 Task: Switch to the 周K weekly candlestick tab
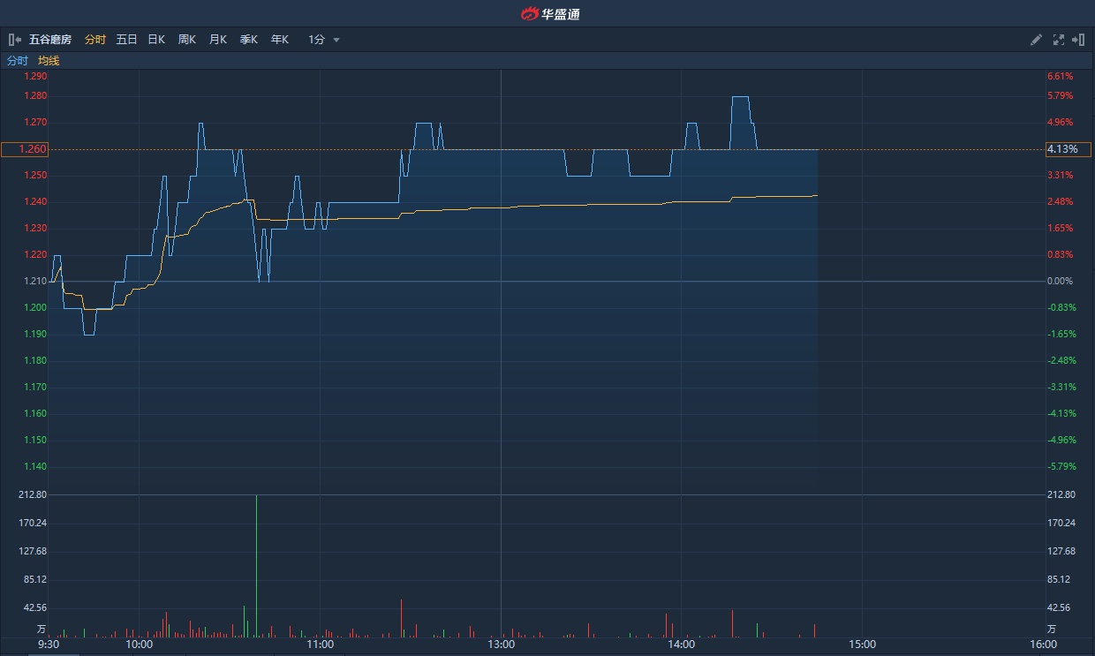[186, 40]
